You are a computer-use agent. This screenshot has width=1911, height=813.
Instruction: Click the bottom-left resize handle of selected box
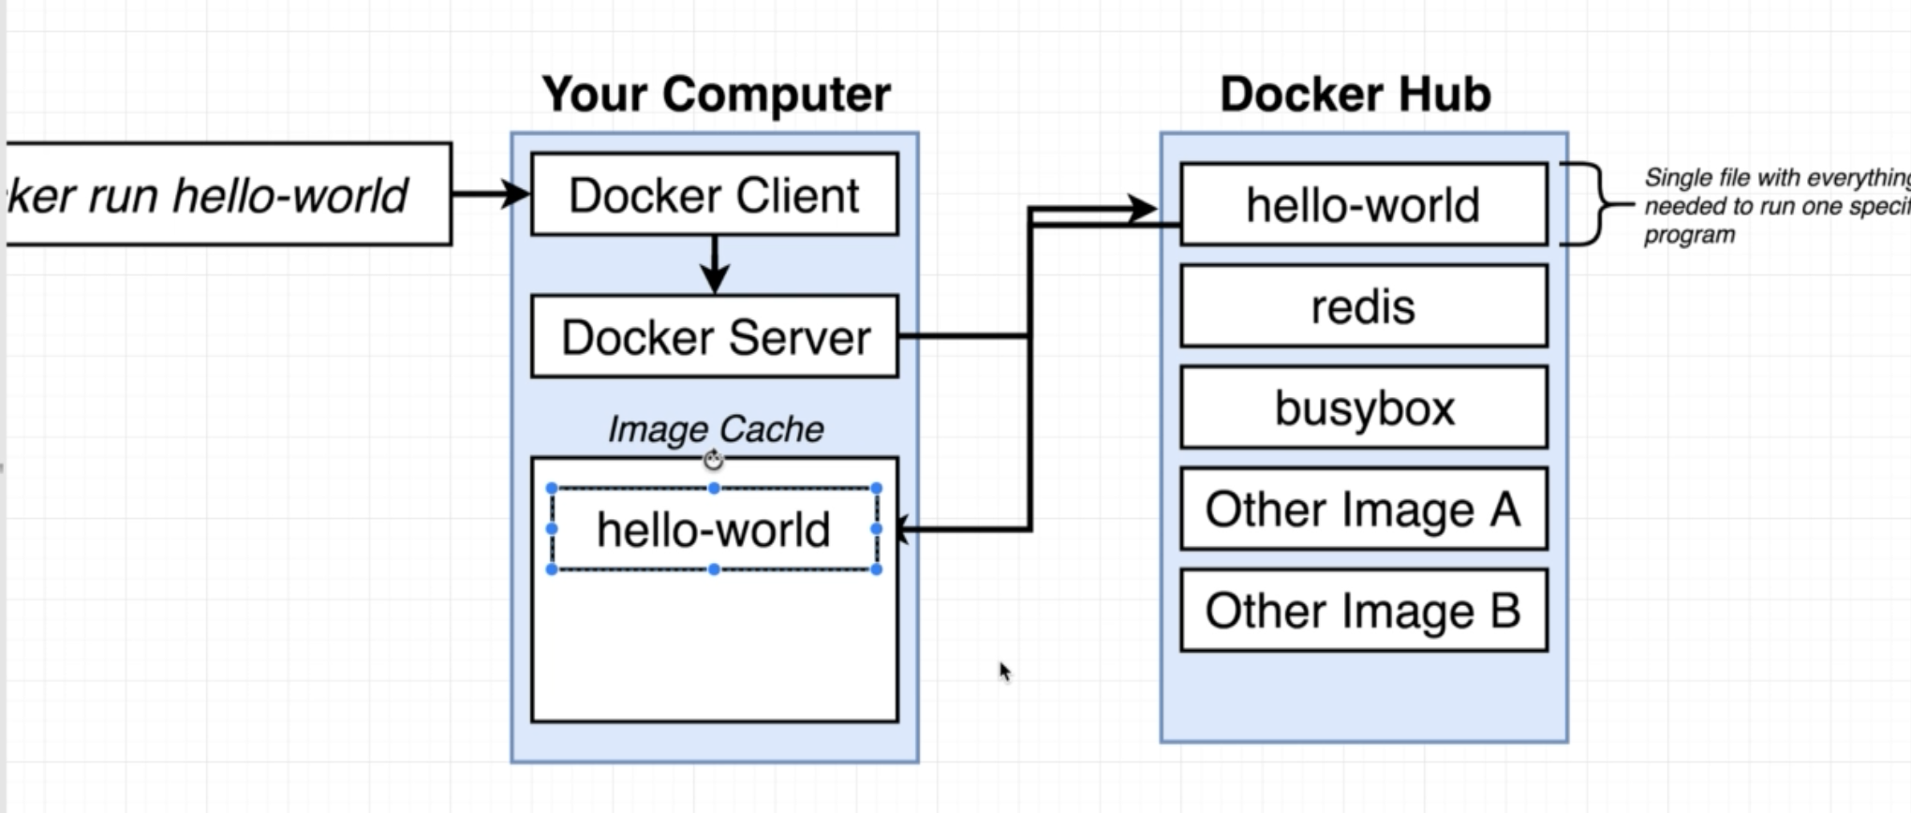(x=552, y=569)
